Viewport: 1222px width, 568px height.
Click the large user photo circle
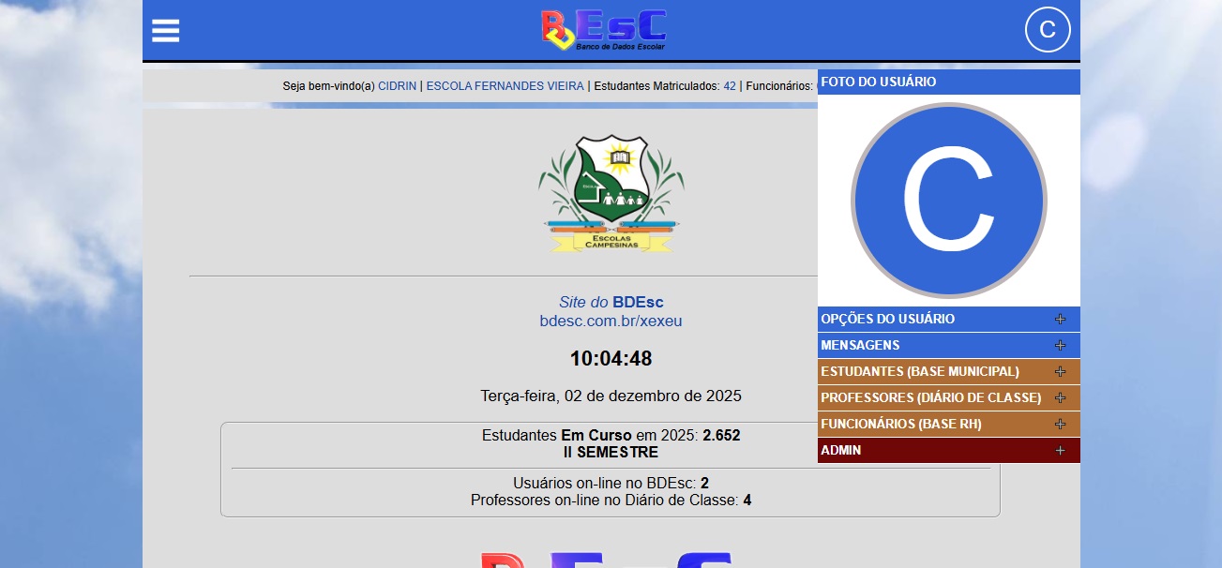pos(948,201)
